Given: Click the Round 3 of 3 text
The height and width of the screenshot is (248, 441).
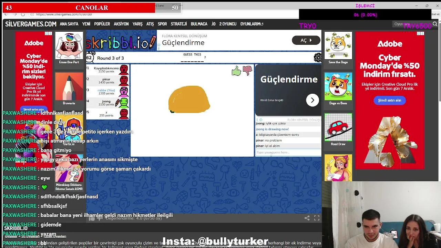Looking at the screenshot, I should pos(110,58).
